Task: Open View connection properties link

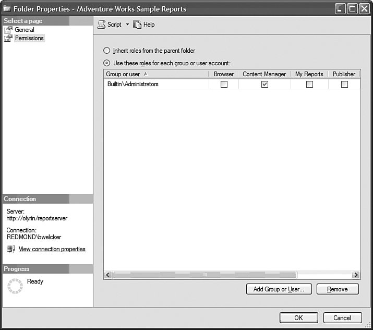Action: click(x=52, y=249)
